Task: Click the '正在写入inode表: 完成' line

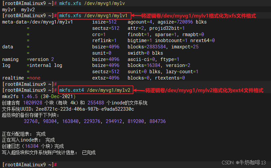Action: point(28,140)
